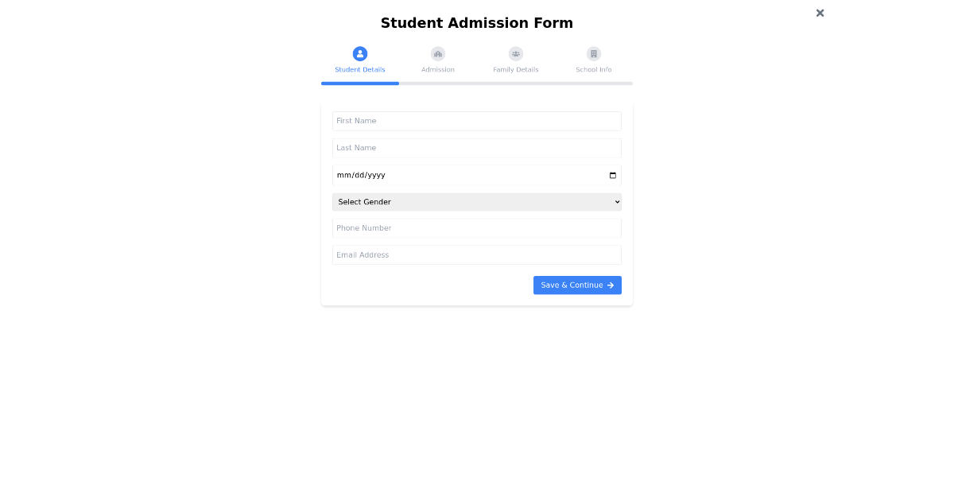The height and width of the screenshot is (501, 954).
Task: Open the Family Details step label
Action: (x=516, y=70)
